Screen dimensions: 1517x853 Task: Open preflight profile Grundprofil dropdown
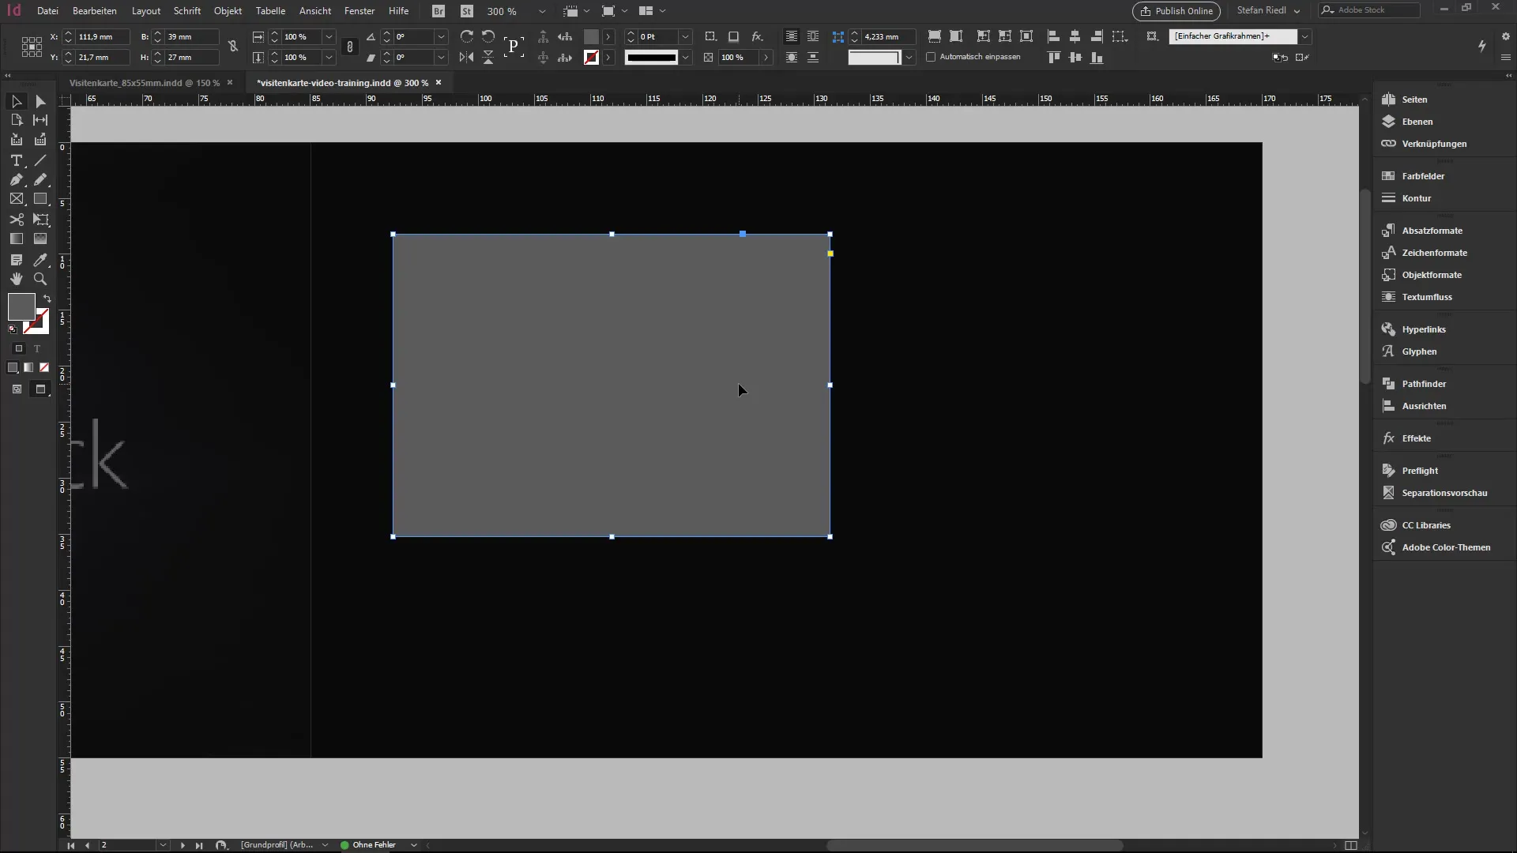click(x=325, y=845)
